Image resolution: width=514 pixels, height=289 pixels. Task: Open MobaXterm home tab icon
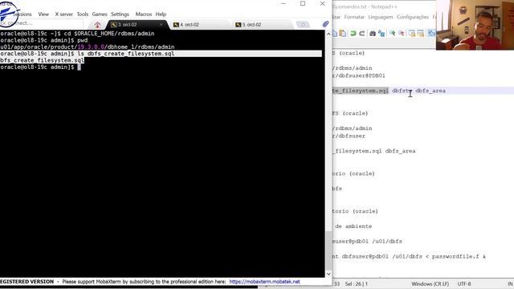[97, 25]
